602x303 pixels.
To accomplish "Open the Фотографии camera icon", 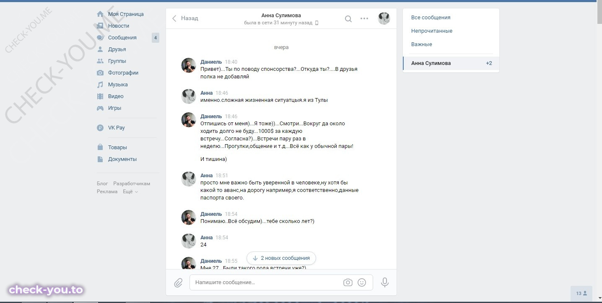I will 100,73.
